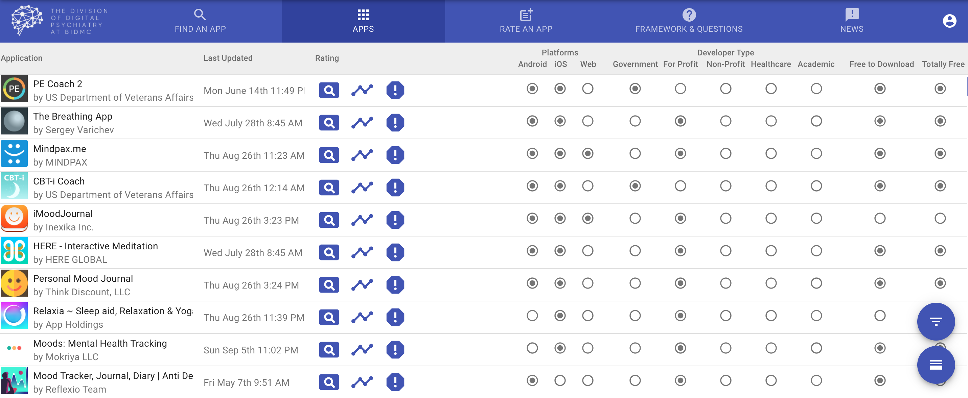Screen dimensions: 968x398
Task: Open PE Coach 2 rating history chart
Action: (x=362, y=90)
